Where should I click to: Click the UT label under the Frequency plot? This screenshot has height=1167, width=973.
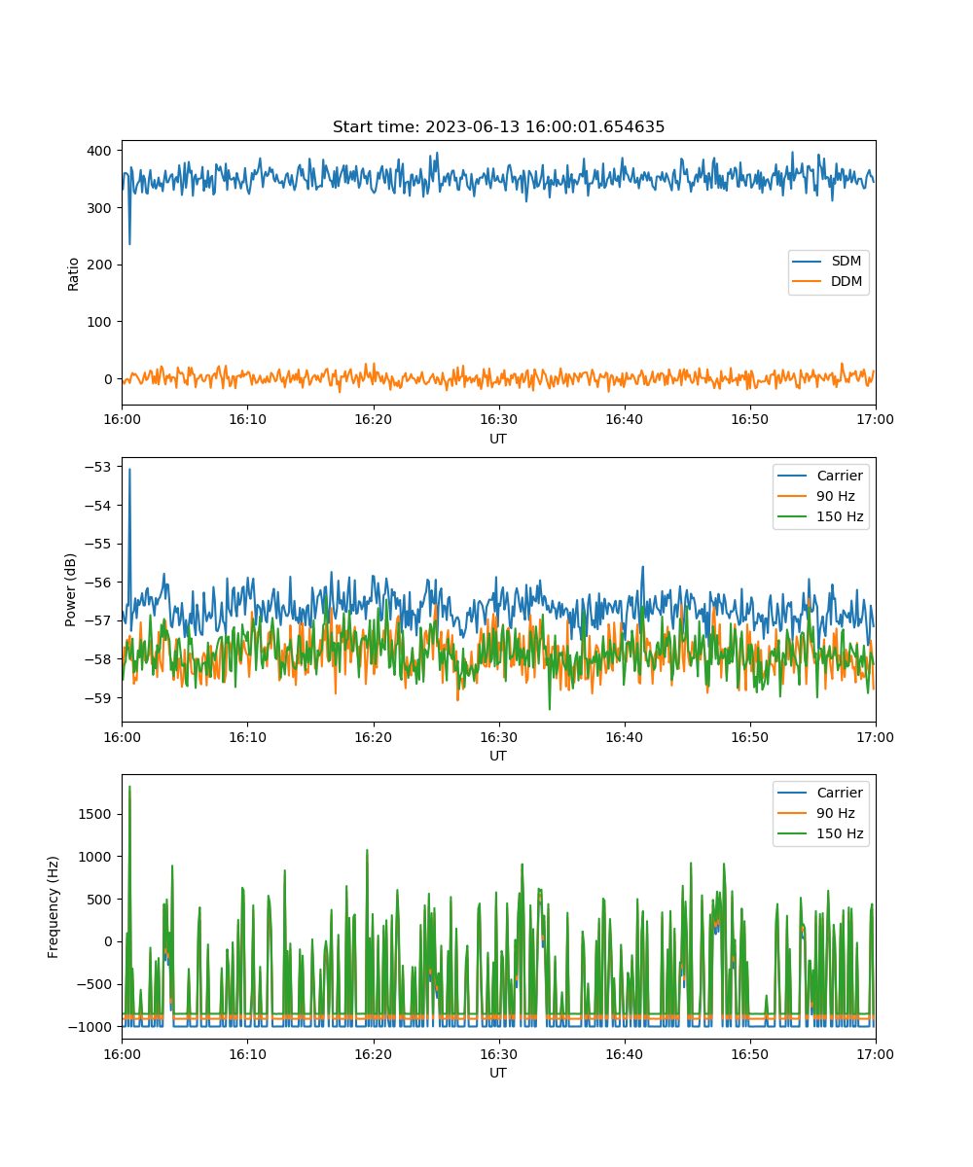[x=498, y=1073]
